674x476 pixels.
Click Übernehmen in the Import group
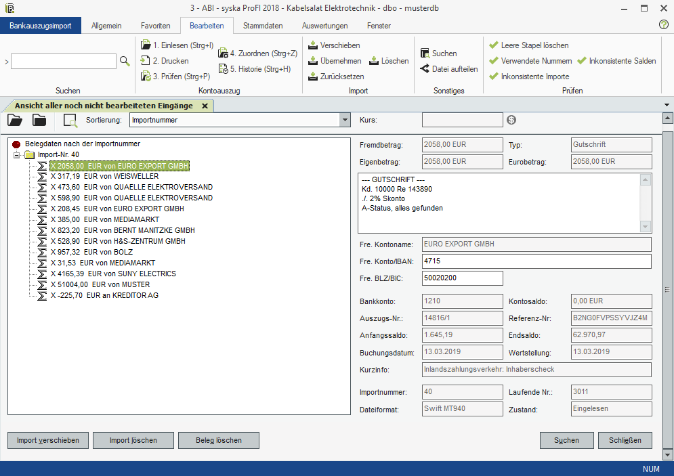click(x=335, y=60)
